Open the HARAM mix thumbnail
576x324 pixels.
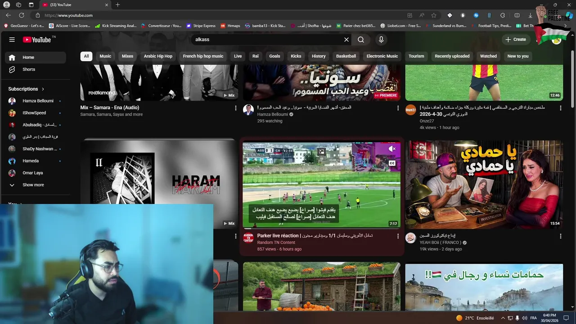(159, 184)
